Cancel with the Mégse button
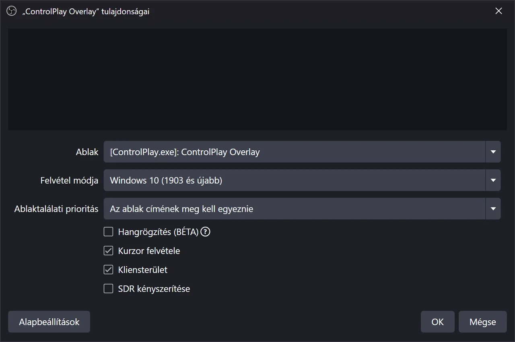The width and height of the screenshot is (515, 342). pos(483,322)
